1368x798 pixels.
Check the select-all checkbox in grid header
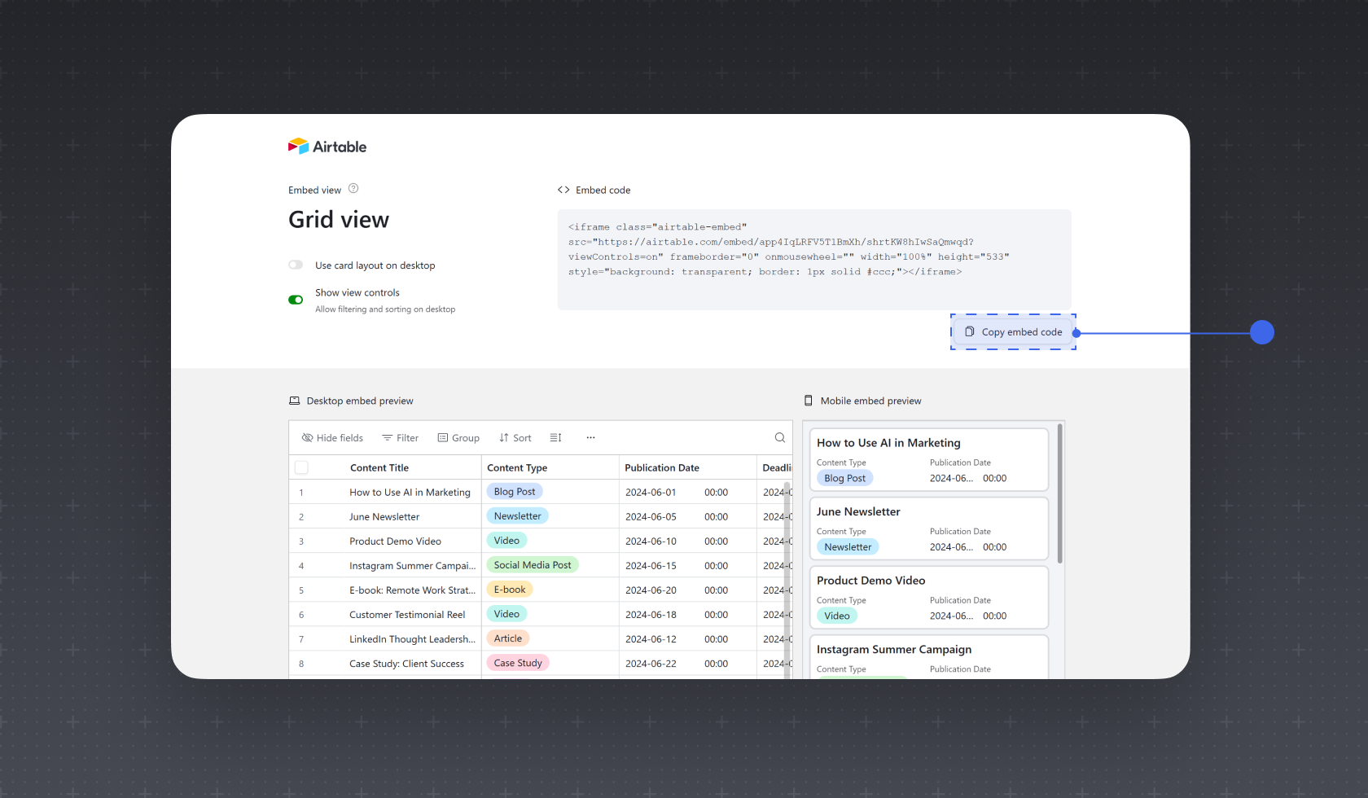[301, 467]
